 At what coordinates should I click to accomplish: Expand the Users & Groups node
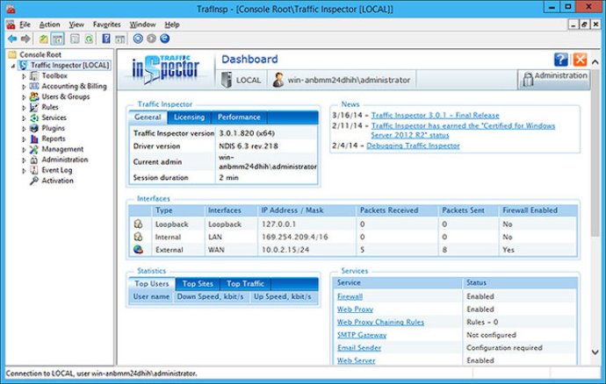[x=24, y=96]
